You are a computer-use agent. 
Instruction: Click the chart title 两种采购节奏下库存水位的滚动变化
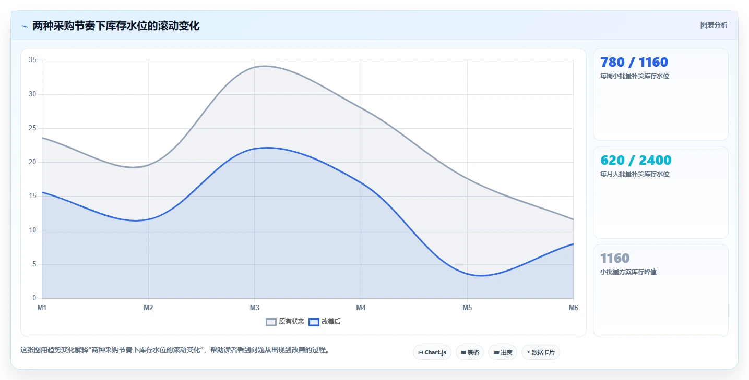coord(116,26)
